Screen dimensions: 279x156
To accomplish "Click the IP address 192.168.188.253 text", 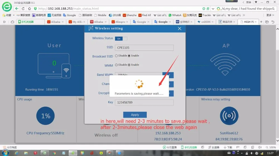I will pyautogui.click(x=168, y=133).
